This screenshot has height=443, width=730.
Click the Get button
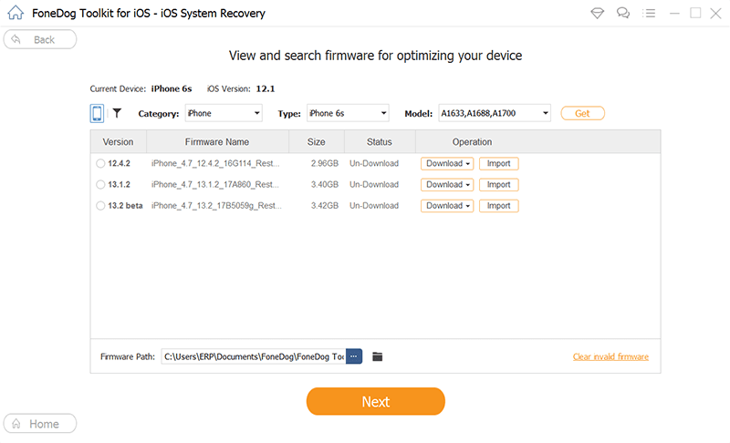point(582,113)
